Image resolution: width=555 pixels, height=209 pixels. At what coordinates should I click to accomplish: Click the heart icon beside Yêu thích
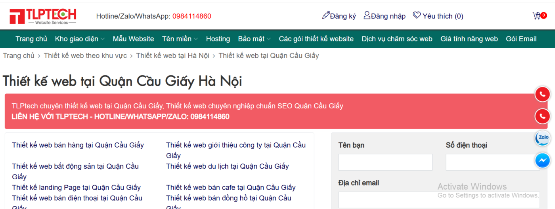(417, 15)
